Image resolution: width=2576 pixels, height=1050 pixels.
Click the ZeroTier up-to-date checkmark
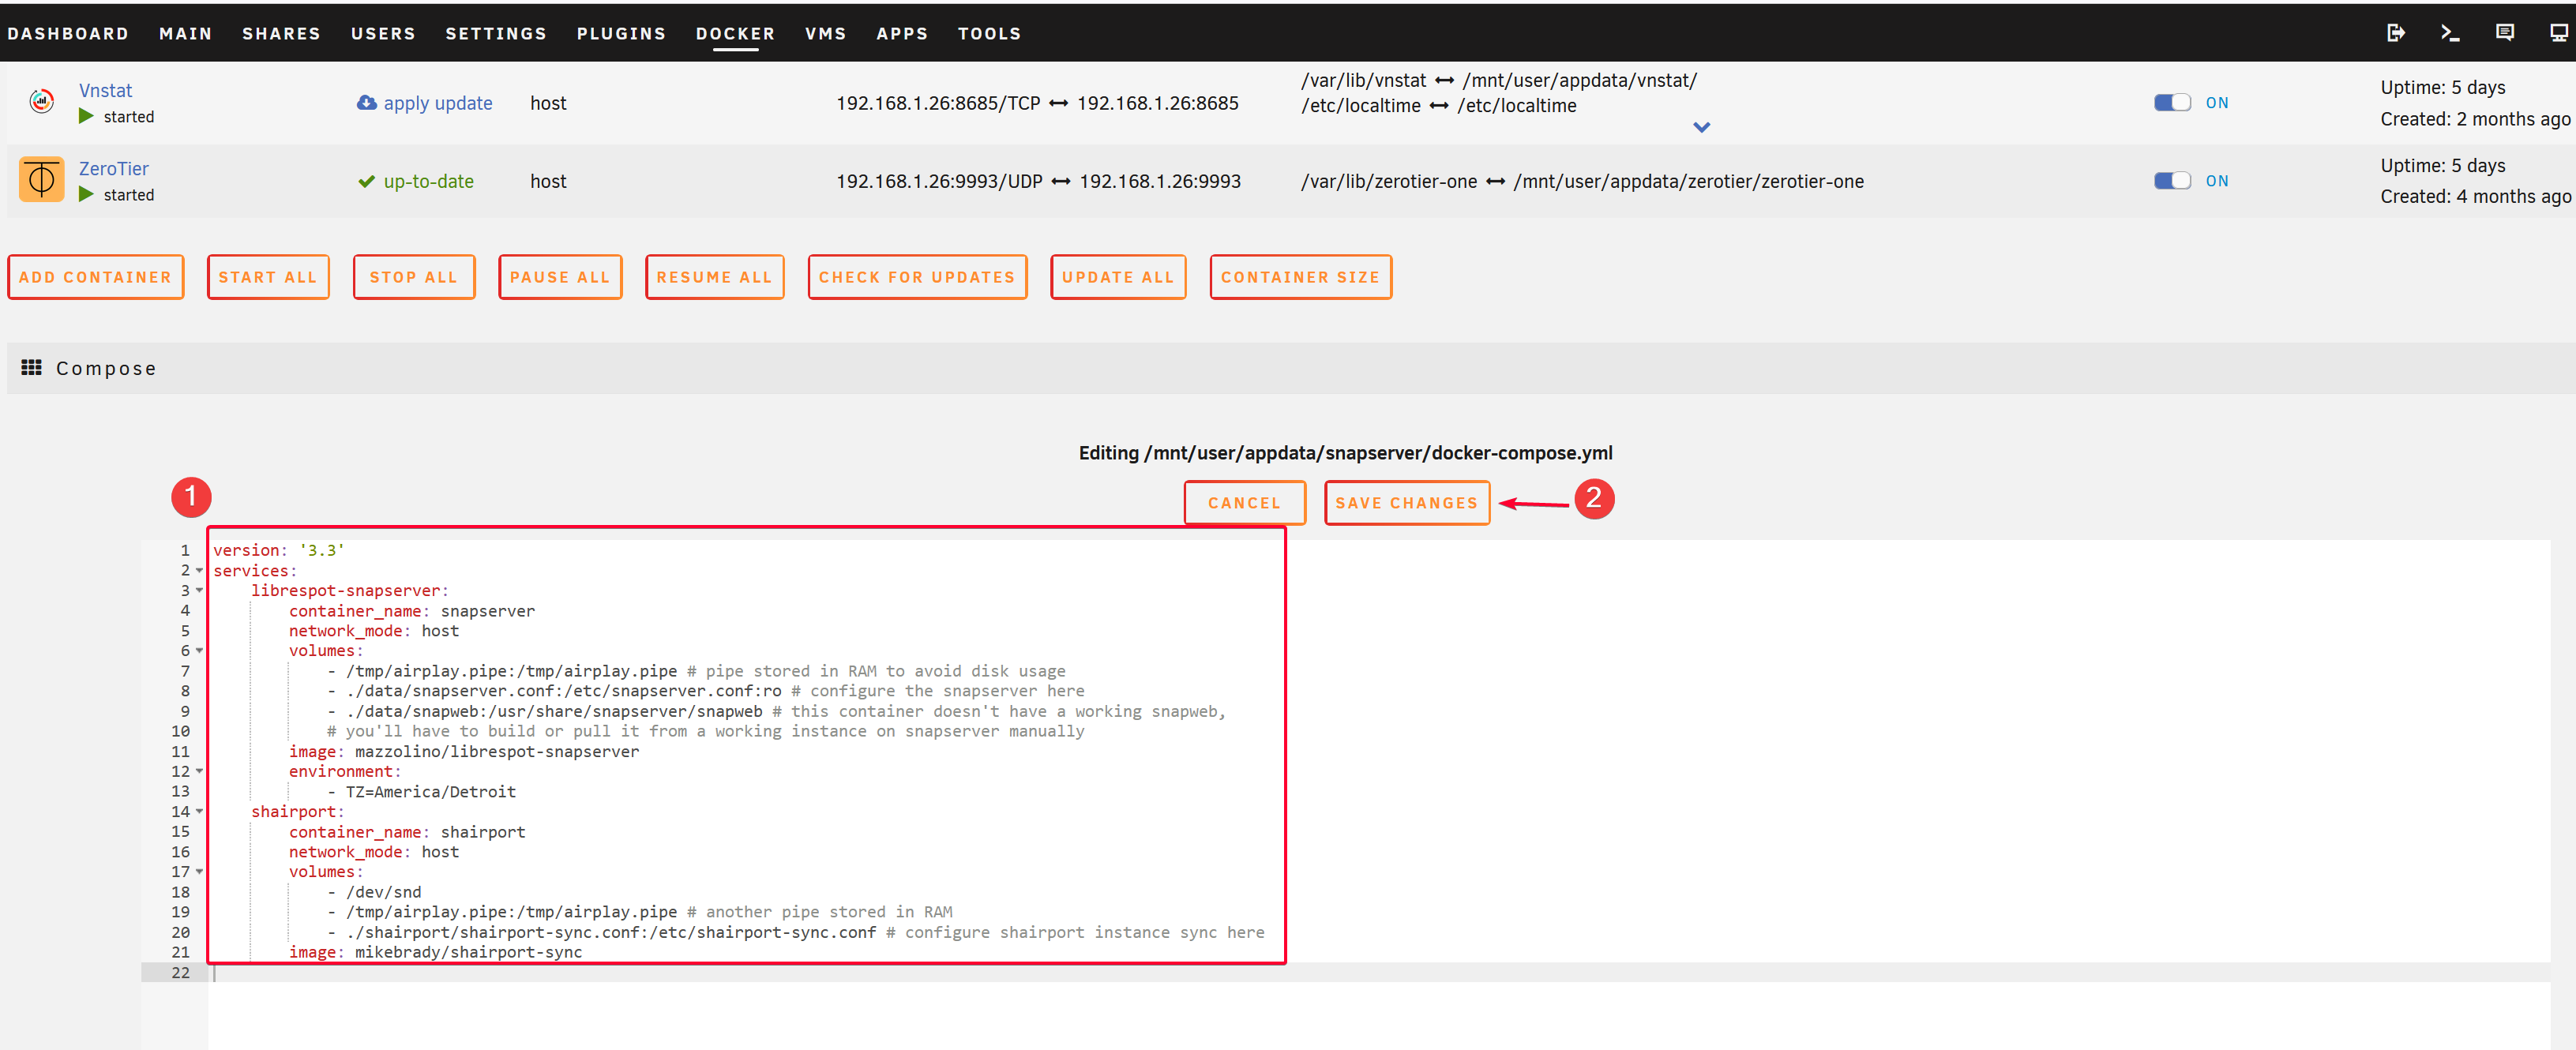(367, 181)
